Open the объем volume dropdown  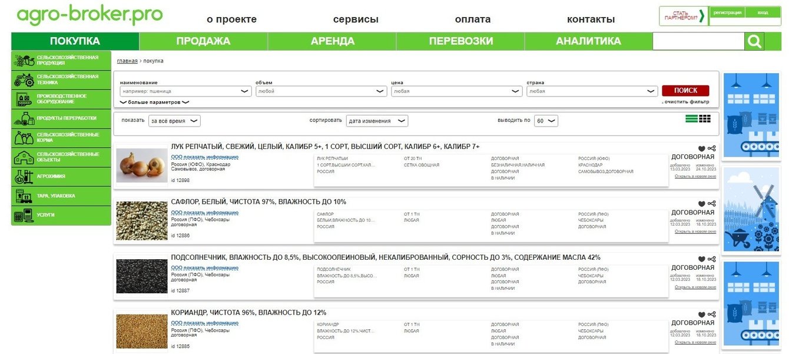321,91
